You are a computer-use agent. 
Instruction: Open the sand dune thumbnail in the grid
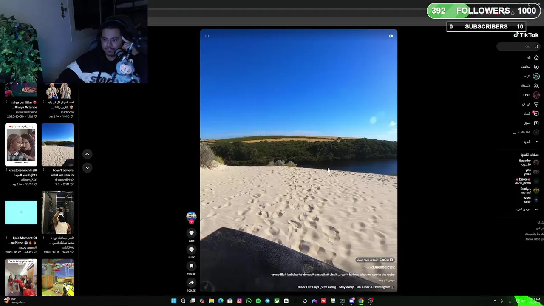[x=57, y=144]
